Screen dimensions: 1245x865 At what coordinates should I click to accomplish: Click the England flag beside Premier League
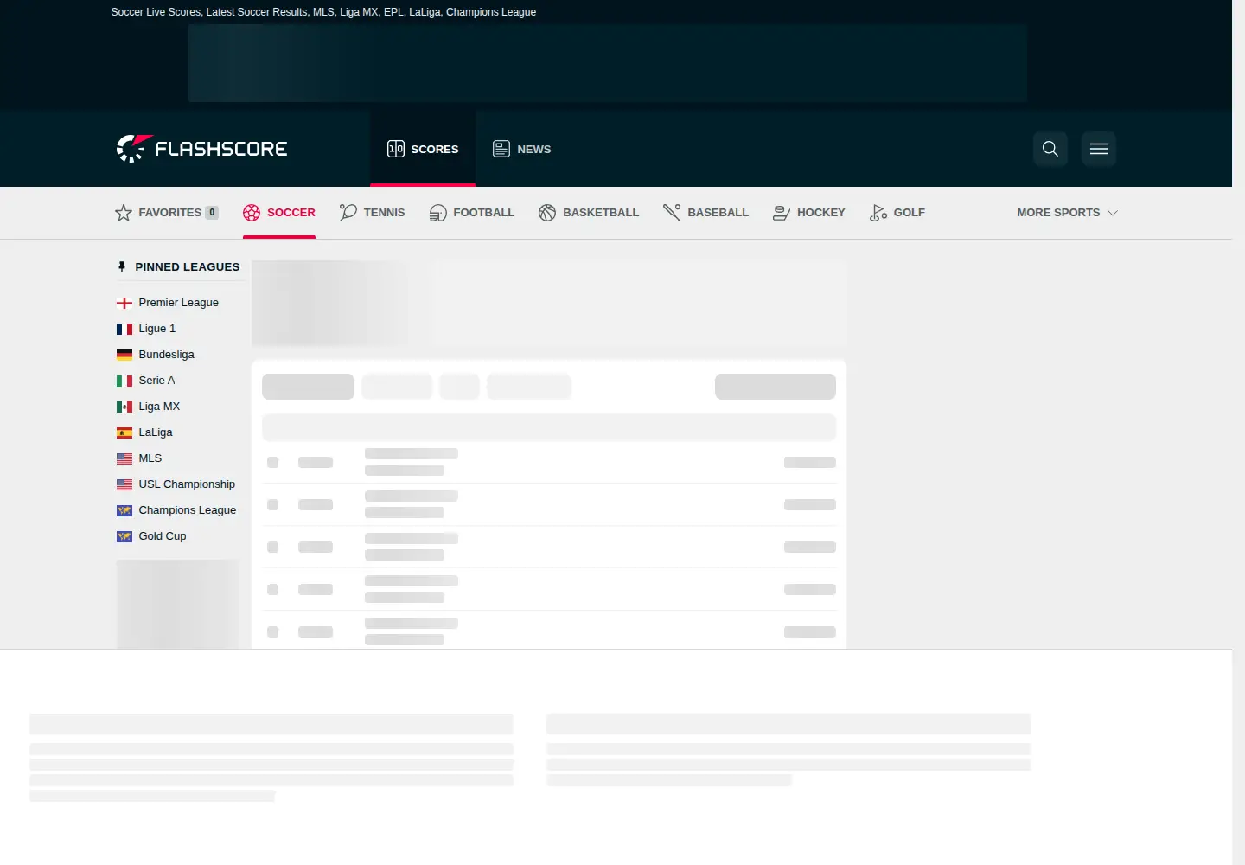(124, 303)
